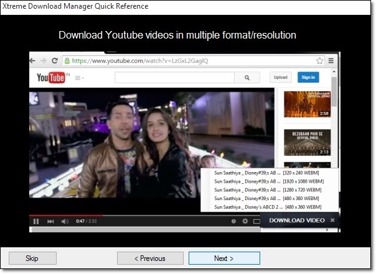Viewport: 376px width, 274px height.
Task: Pick the 1280 x 720 WEBM entry
Action: pos(268,190)
